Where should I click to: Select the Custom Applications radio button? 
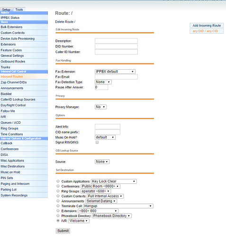pyautogui.click(x=58, y=181)
